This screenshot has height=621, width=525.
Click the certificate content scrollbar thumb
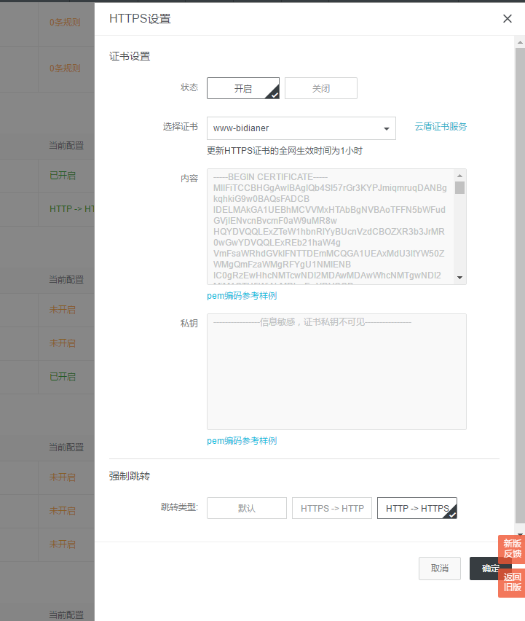pyautogui.click(x=459, y=187)
